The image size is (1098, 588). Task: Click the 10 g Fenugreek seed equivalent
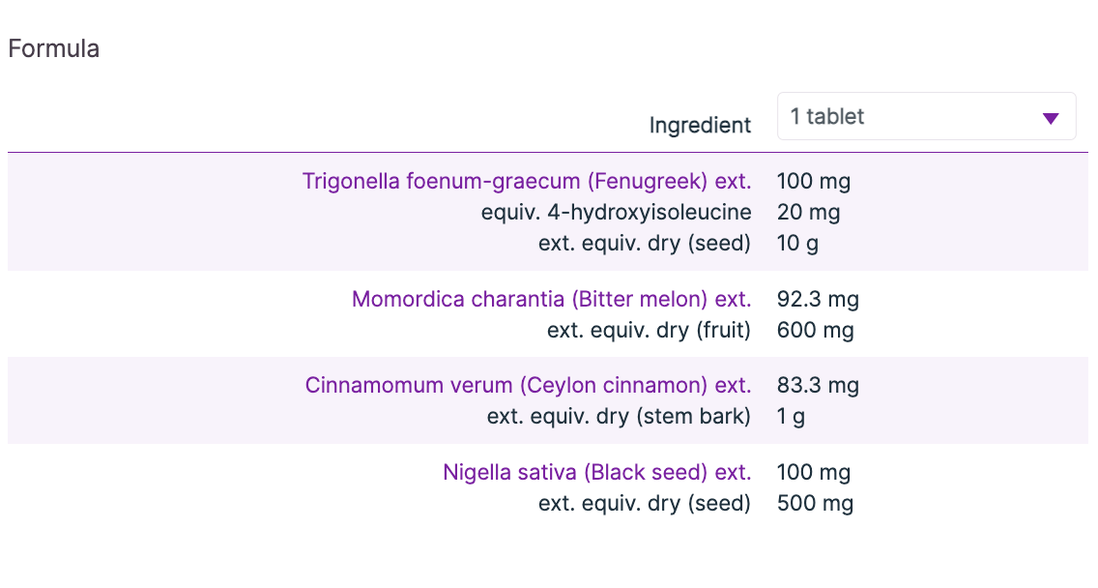click(x=797, y=243)
